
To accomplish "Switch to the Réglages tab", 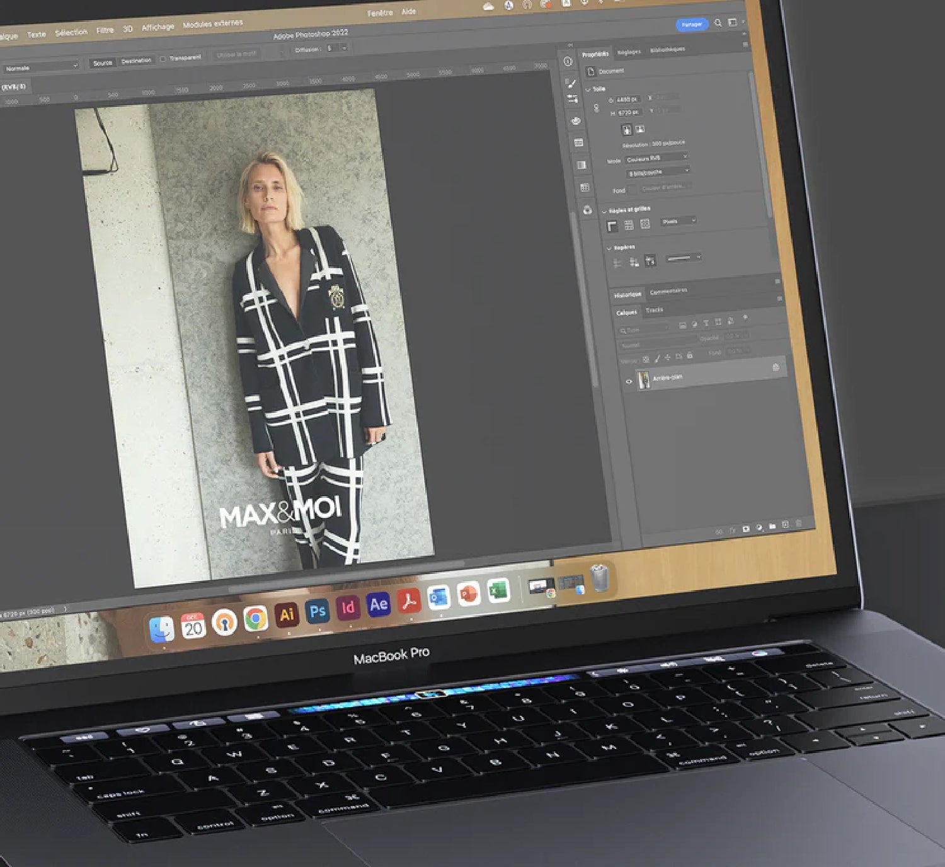I will 629,52.
